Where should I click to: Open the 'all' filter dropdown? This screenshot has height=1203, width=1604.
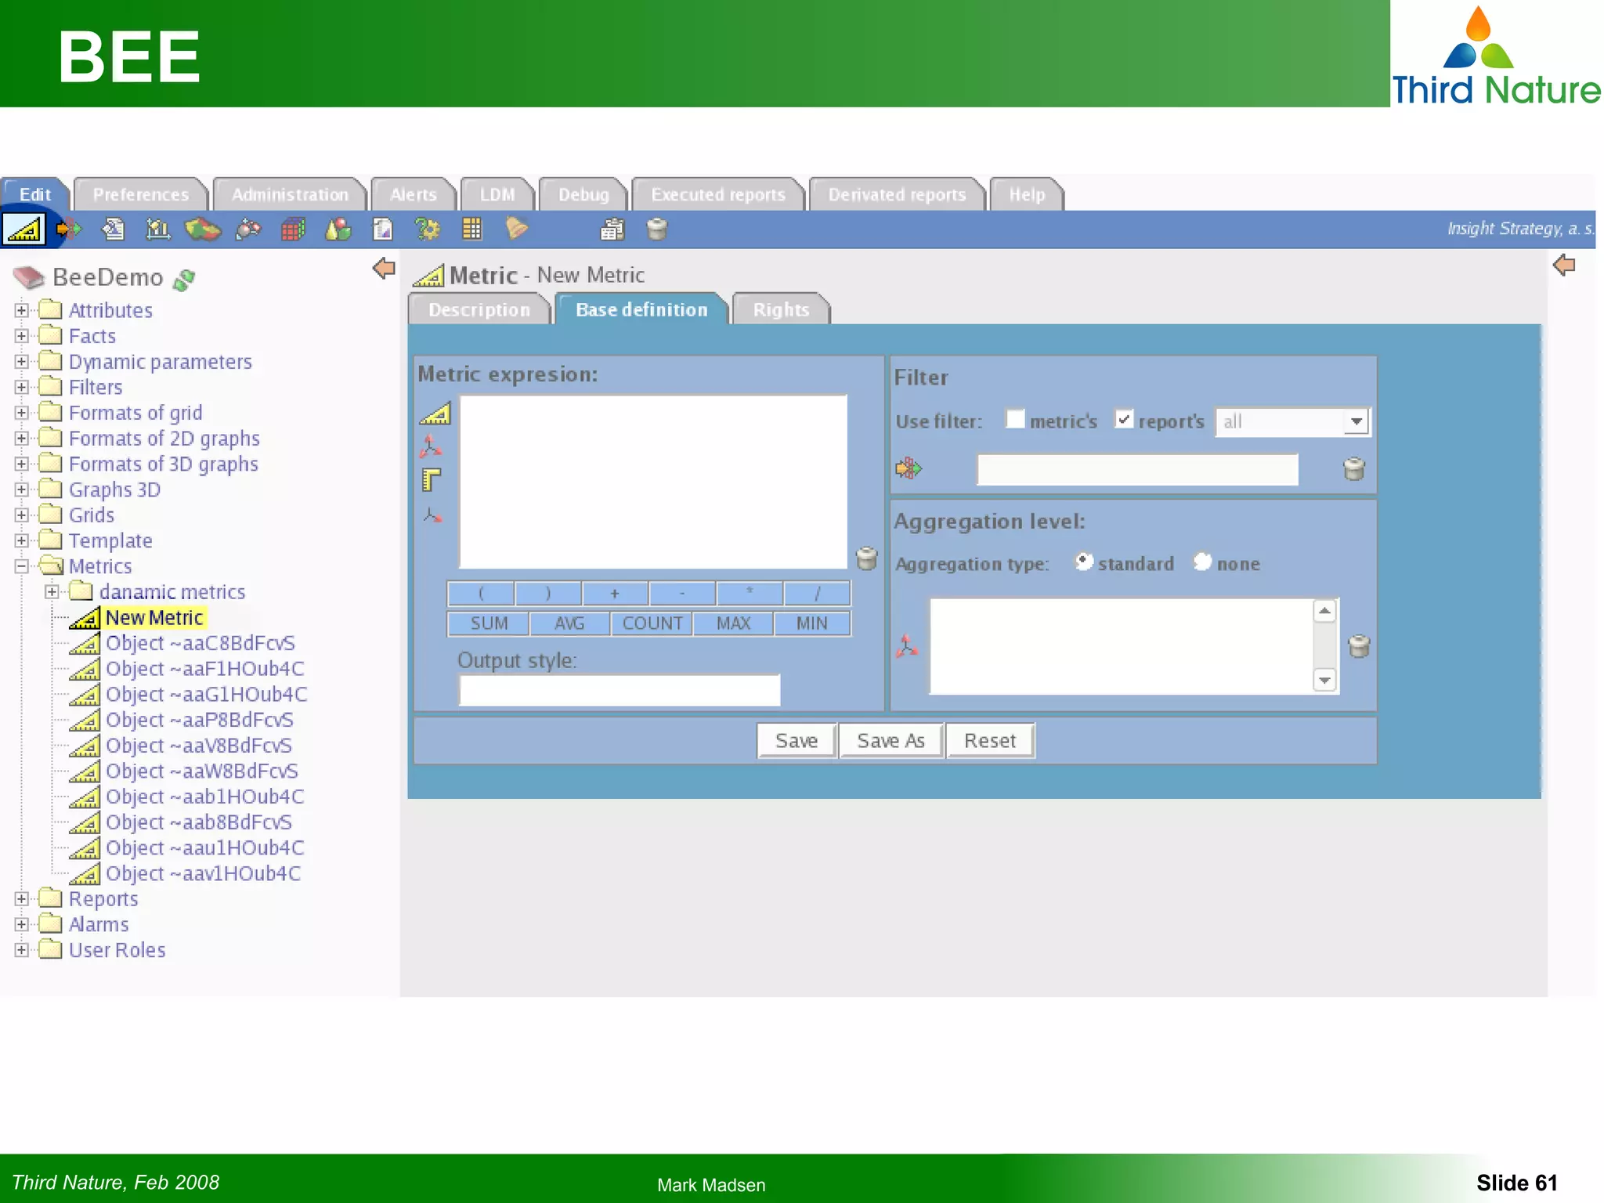point(1356,421)
